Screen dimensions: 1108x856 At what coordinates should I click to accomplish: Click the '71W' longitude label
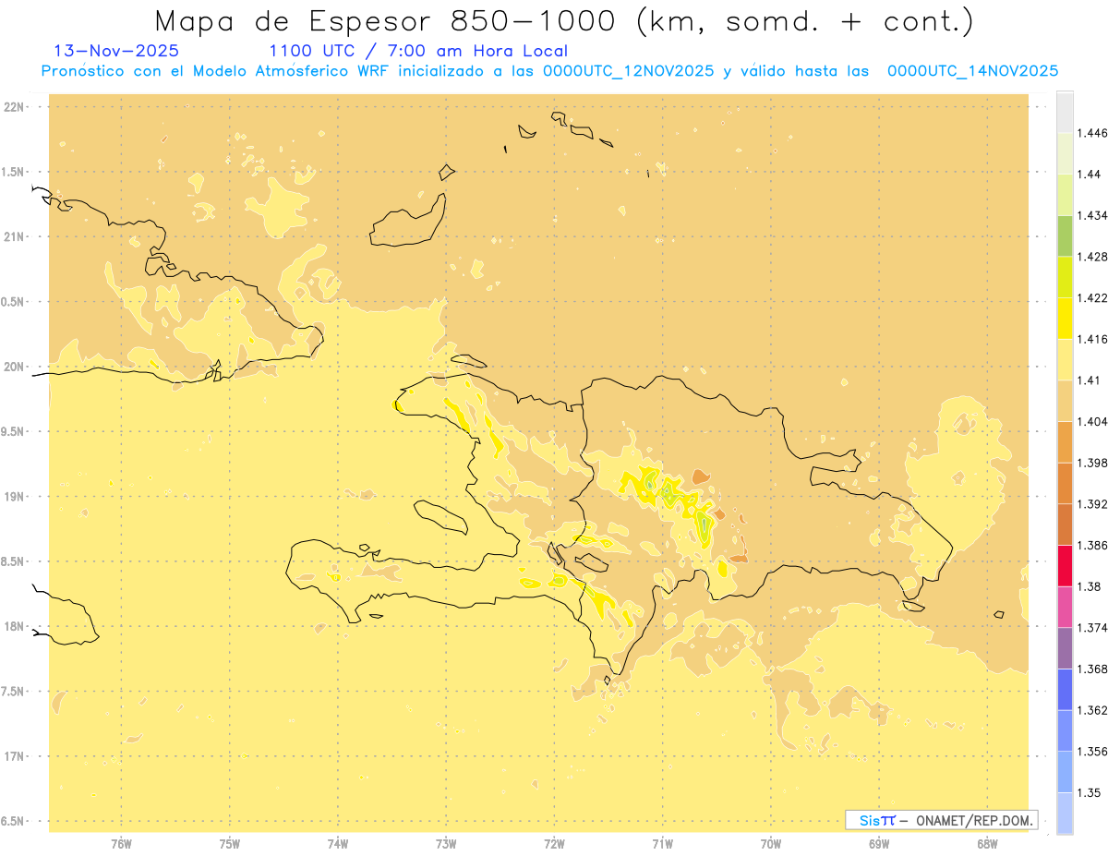(x=662, y=844)
